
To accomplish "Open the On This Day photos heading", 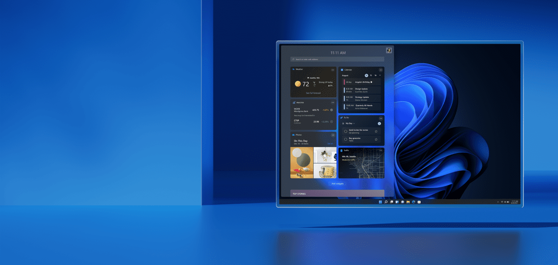I will tap(301, 141).
